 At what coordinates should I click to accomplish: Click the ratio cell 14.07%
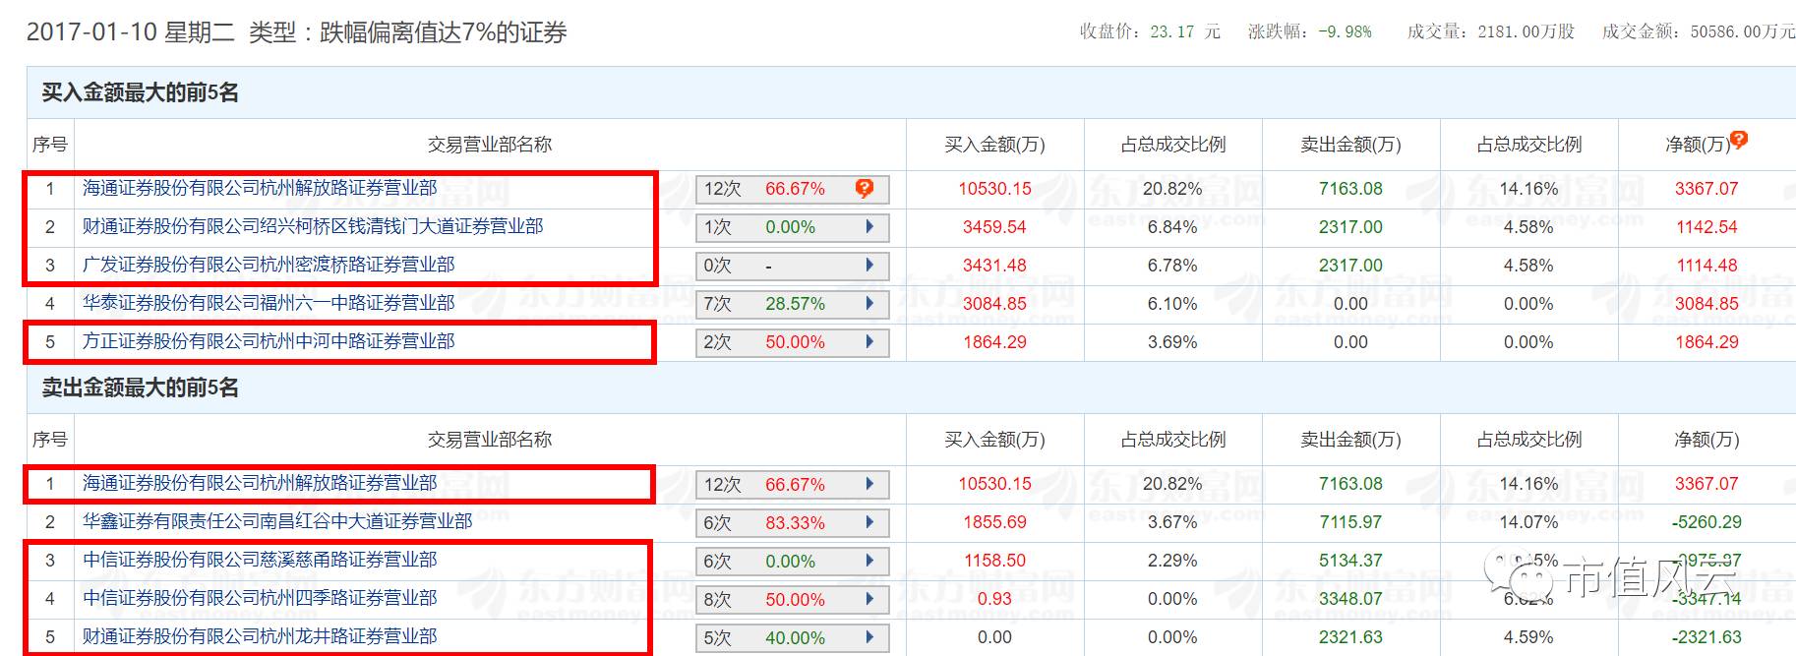pos(1528,522)
